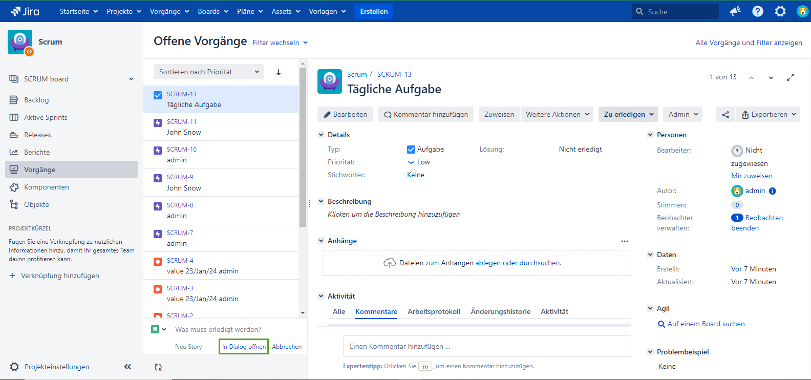This screenshot has height=380, width=811.
Task: Switch to the Änderungshistorie tab
Action: coord(500,311)
